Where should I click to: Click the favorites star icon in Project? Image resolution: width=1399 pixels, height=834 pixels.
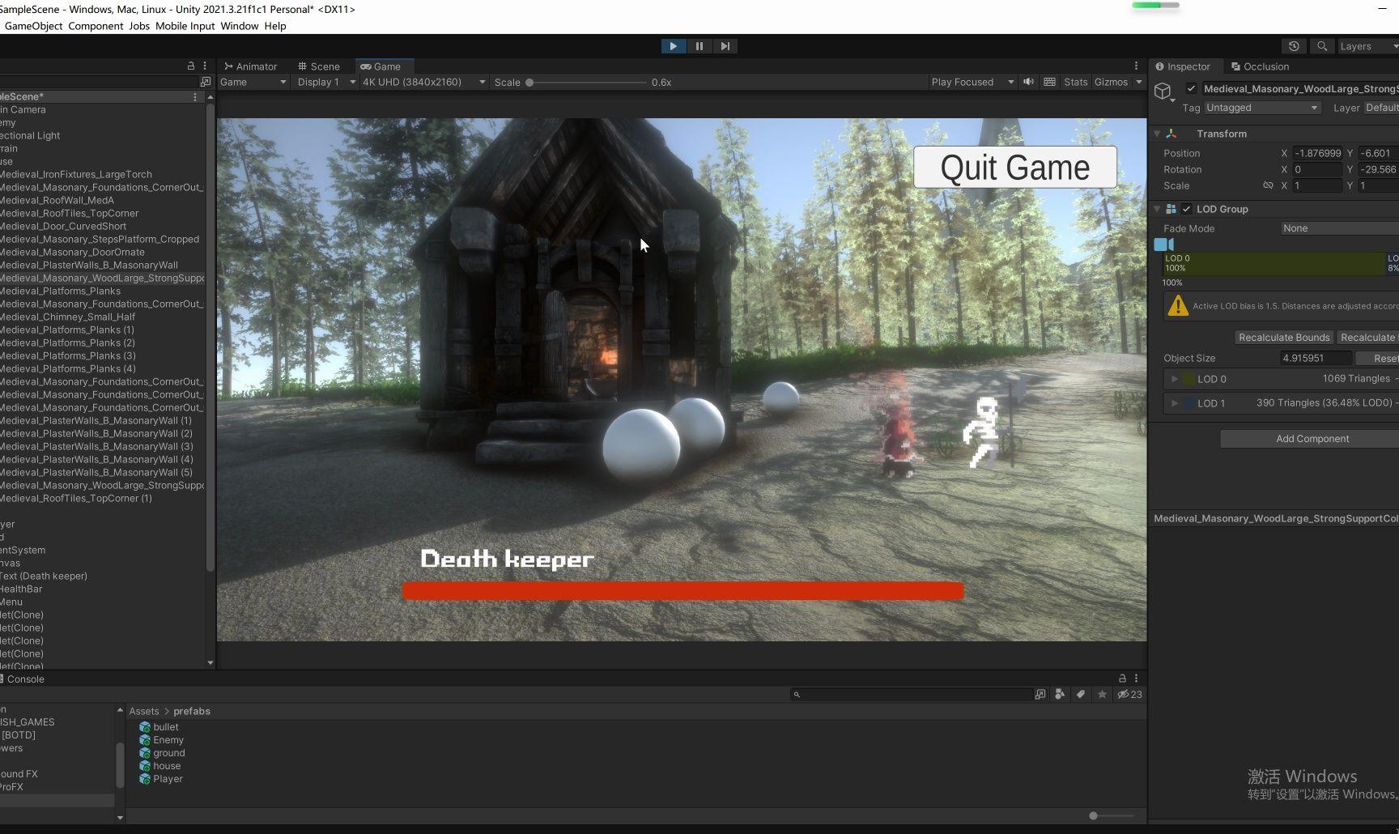(x=1102, y=695)
